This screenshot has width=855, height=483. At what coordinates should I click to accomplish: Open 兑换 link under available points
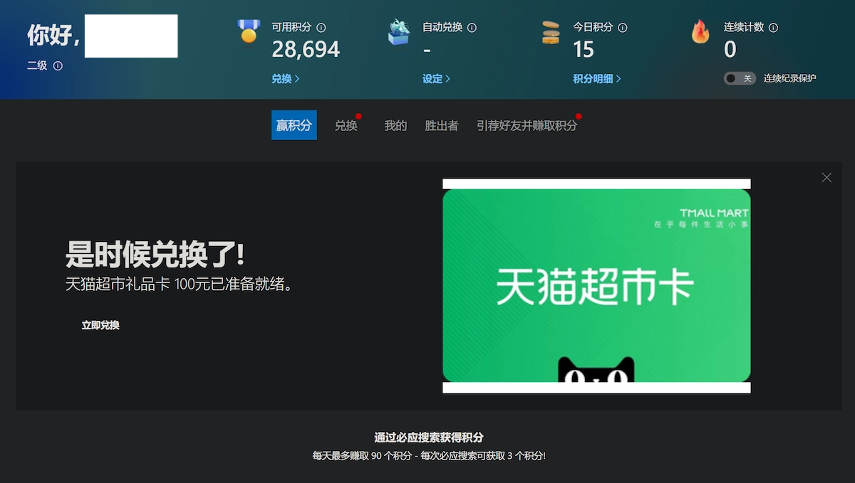coord(285,79)
